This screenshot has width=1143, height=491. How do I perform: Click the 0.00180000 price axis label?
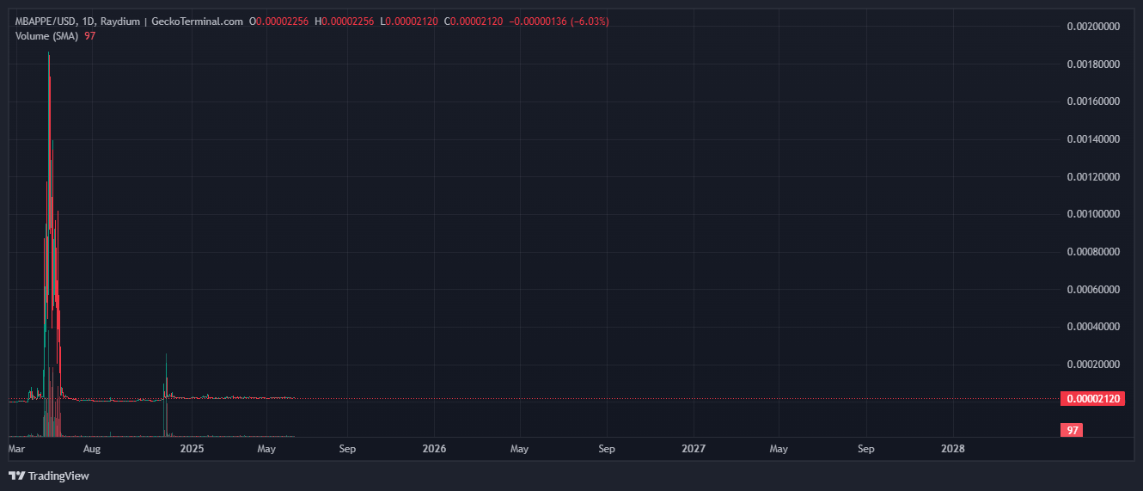pyautogui.click(x=1093, y=64)
